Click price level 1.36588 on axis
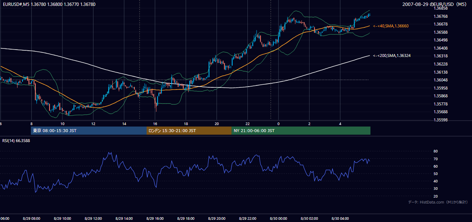Viewport: 472px width, 222px height. coord(440,32)
